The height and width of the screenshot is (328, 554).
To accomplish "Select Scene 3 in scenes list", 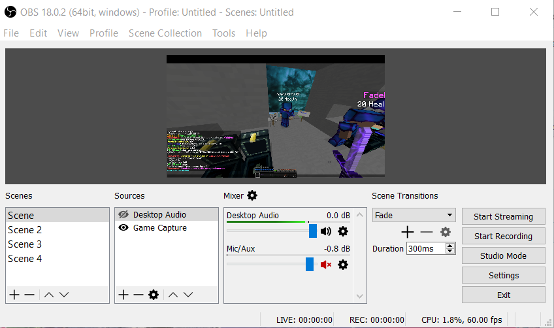I will tap(57, 244).
